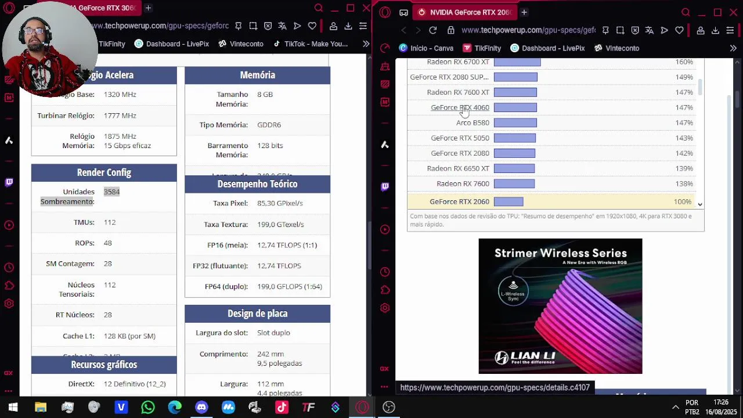The height and width of the screenshot is (418, 743).
Task: Click the GeForce RTX 2080 SUP... link
Action: [449, 77]
